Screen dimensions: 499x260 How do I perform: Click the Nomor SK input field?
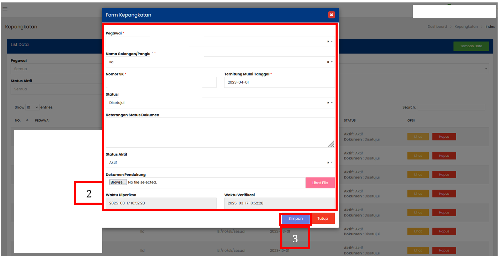pos(161,82)
